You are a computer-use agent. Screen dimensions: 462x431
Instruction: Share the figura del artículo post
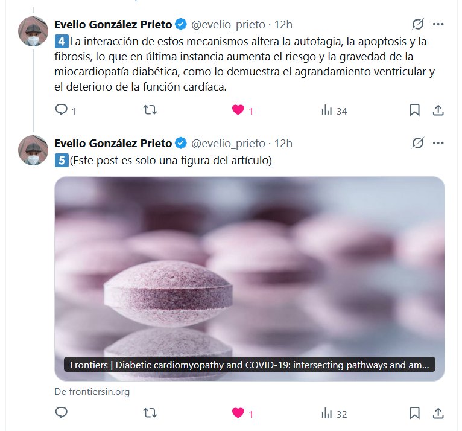click(x=438, y=413)
